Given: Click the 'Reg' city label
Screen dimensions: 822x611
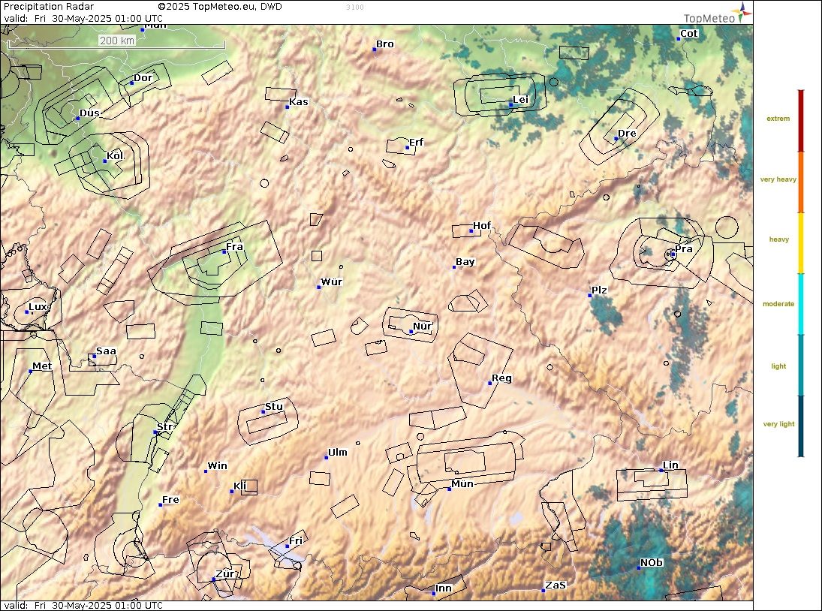Looking at the screenshot, I should click(501, 378).
